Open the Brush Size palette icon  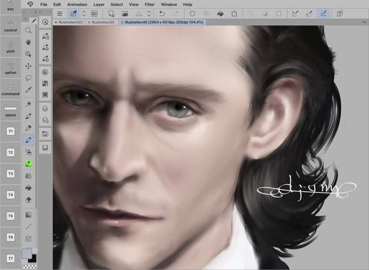pos(45,59)
